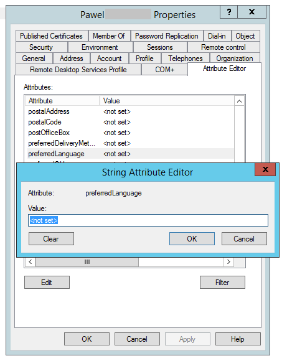Open the Published Certificates tab

tap(52, 36)
